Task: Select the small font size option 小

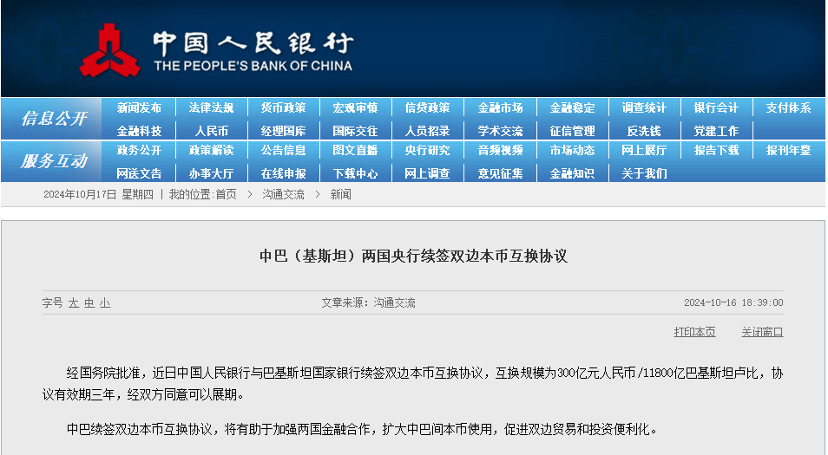Action: (x=105, y=303)
